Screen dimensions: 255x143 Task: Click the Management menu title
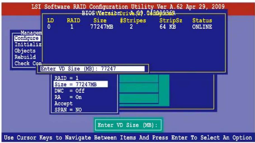31,33
